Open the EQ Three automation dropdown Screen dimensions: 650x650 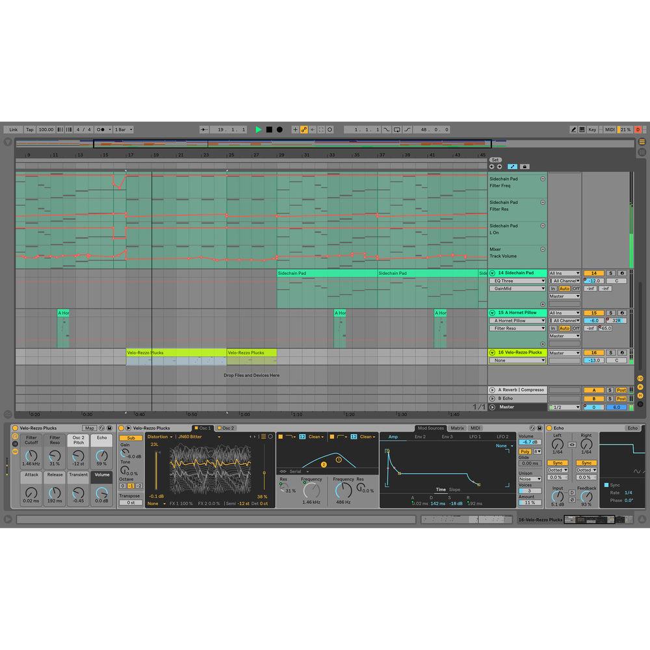pos(517,280)
